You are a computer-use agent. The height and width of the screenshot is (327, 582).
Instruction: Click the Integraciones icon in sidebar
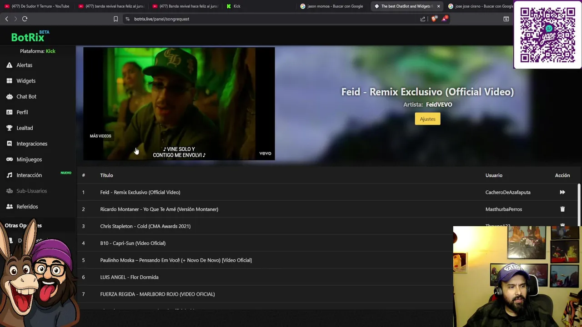tap(9, 144)
